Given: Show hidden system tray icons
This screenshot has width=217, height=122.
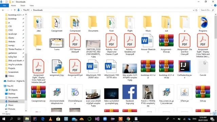Looking at the screenshot, I should pyautogui.click(x=174, y=119).
